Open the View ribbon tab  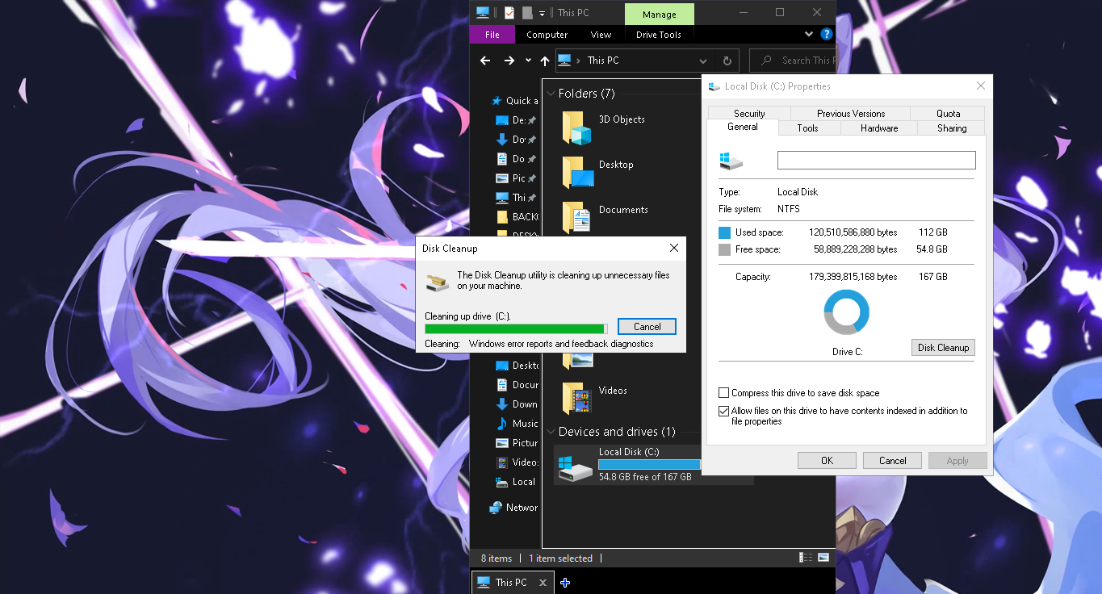601,35
